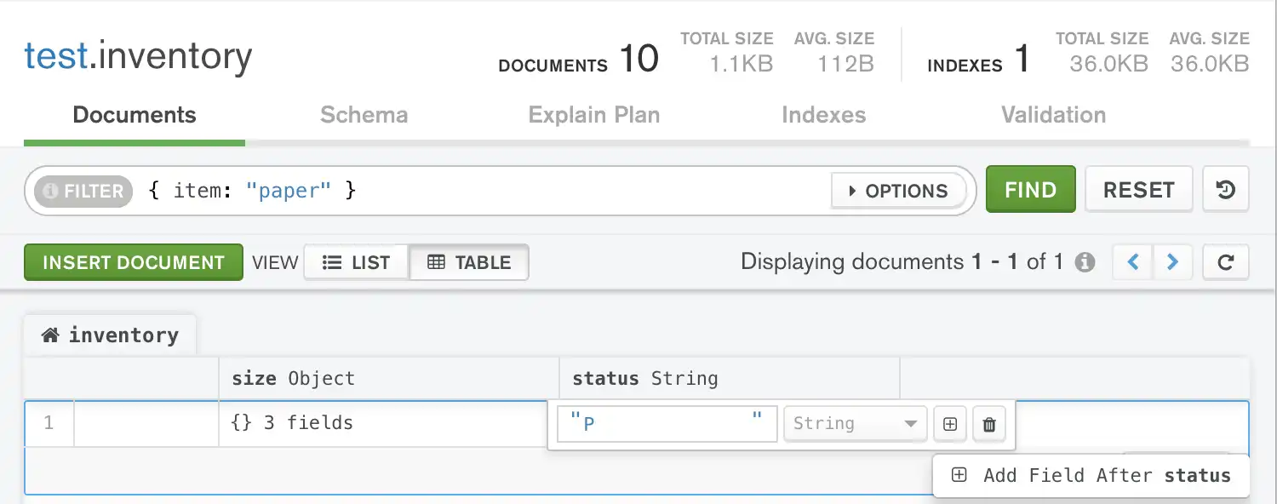Refresh the documents list
1277x504 pixels.
pos(1225,262)
